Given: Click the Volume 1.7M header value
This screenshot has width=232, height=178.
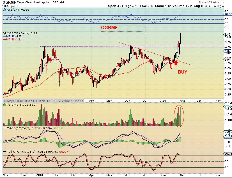Looking at the screenshot, I should pyautogui.click(x=182, y=6).
